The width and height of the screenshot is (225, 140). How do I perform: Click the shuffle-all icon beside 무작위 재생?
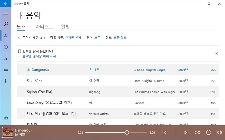click(18, 37)
